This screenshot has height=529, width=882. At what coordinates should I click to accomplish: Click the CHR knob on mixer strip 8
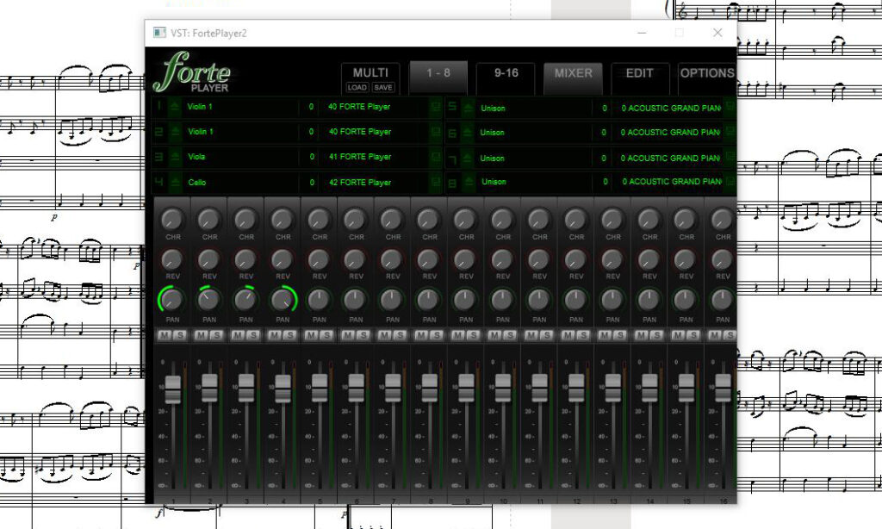tap(429, 219)
